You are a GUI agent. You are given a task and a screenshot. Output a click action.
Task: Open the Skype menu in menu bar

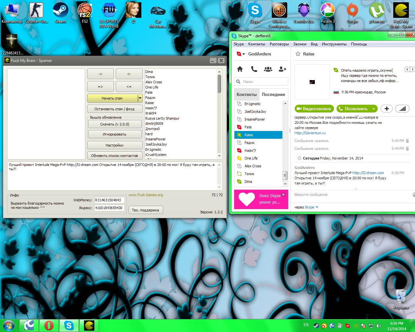pyautogui.click(x=239, y=44)
